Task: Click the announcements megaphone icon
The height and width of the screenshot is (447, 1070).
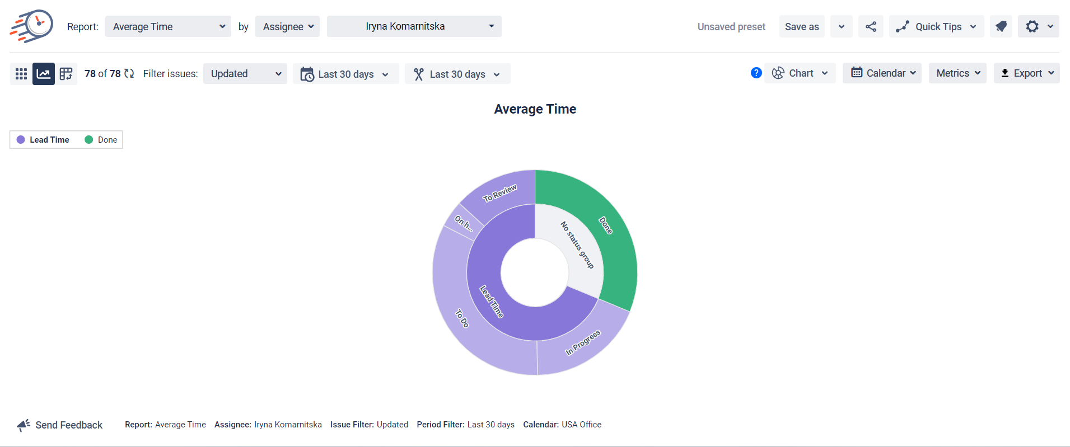Action: pos(1001,26)
